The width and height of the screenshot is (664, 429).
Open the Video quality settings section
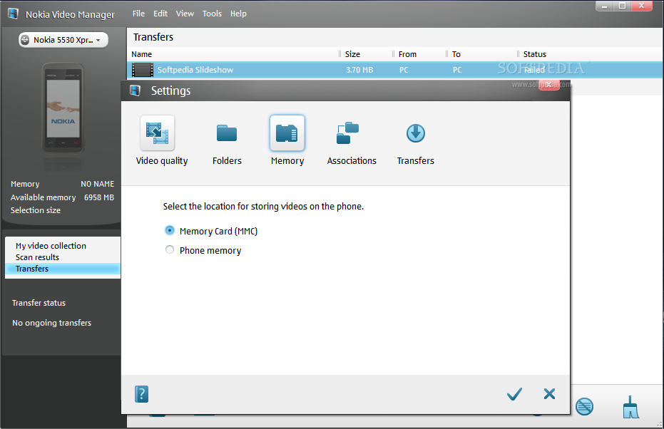tap(158, 133)
